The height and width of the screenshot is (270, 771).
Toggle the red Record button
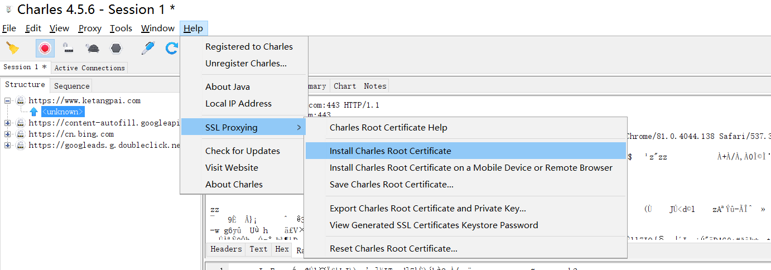click(x=45, y=49)
